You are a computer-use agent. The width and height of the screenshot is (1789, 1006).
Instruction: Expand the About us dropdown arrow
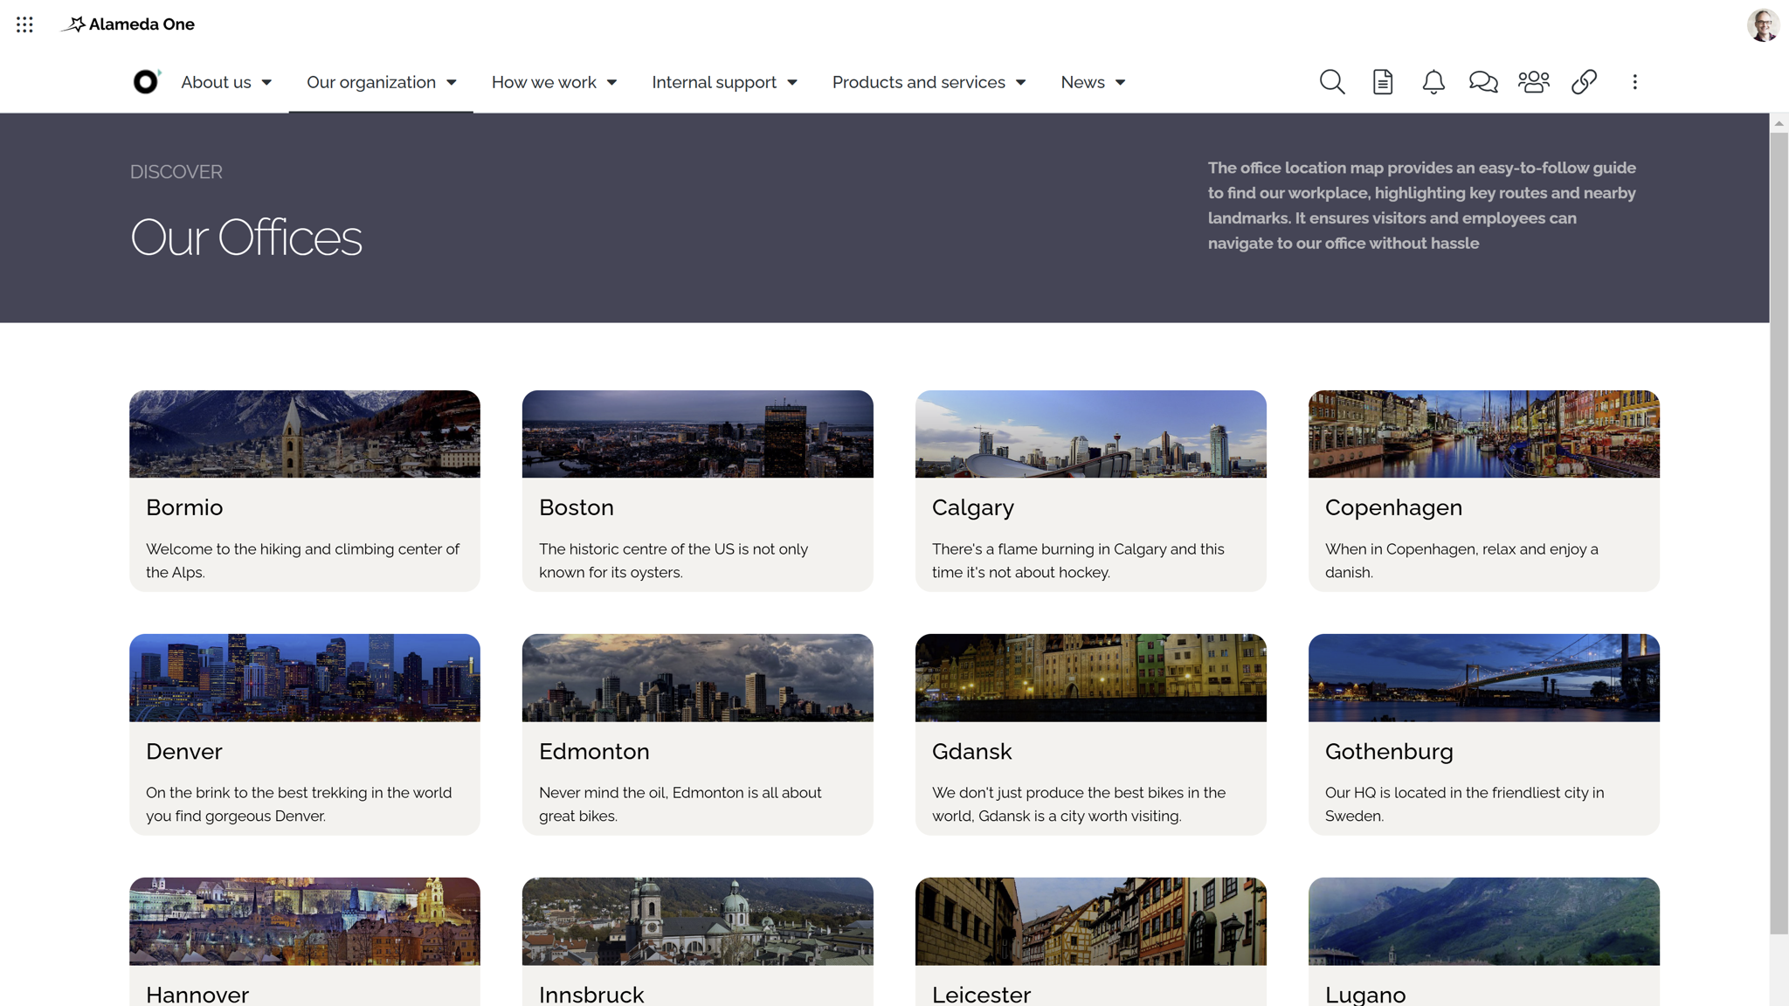click(266, 83)
